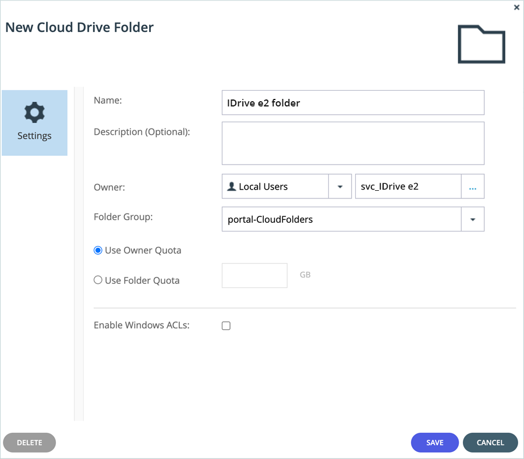Viewport: 524px width, 459px height.
Task: Open the owner browse ellipsis button
Action: [472, 187]
